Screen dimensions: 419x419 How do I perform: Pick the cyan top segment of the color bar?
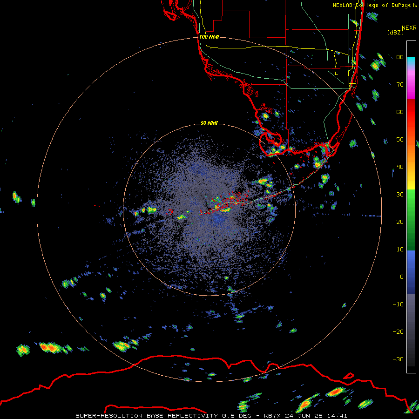pyautogui.click(x=411, y=61)
